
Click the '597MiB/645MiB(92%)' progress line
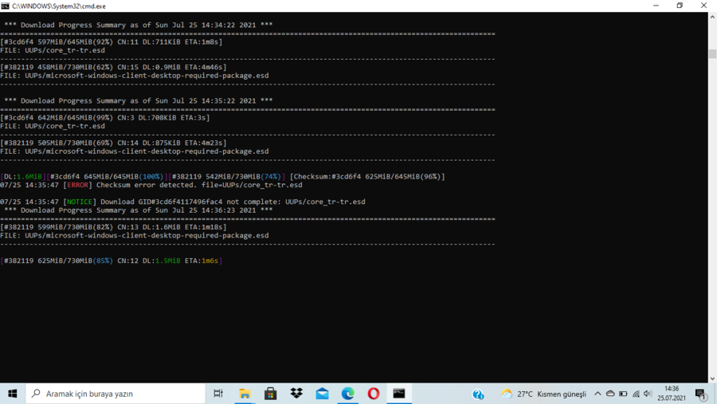(112, 41)
